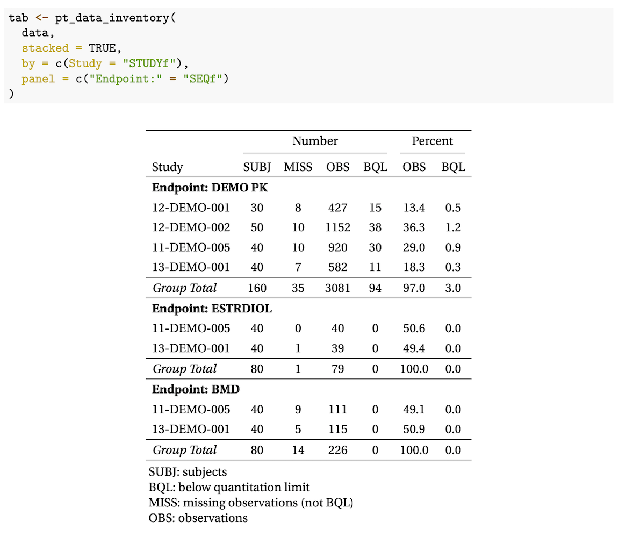Select the Endpoint: BMD panel heading
The height and width of the screenshot is (543, 619).
pyautogui.click(x=196, y=390)
